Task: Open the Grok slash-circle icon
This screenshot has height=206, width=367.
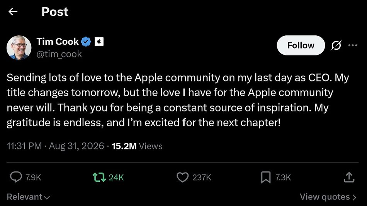Action: click(336, 45)
